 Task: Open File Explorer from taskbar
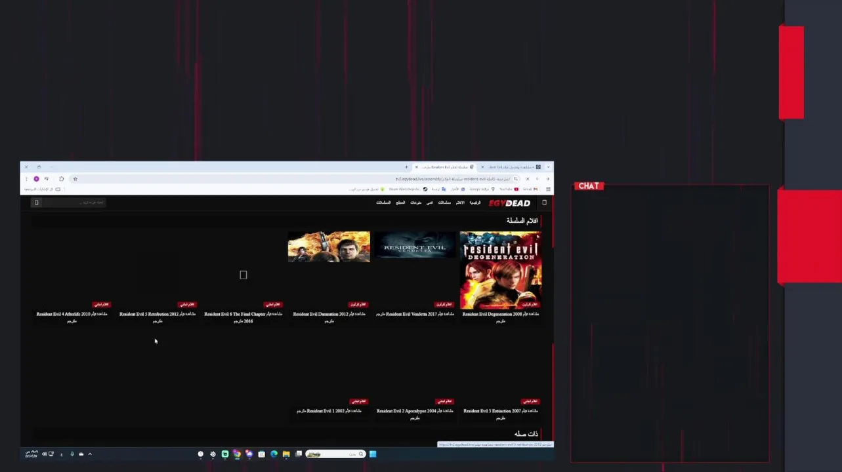(x=285, y=454)
